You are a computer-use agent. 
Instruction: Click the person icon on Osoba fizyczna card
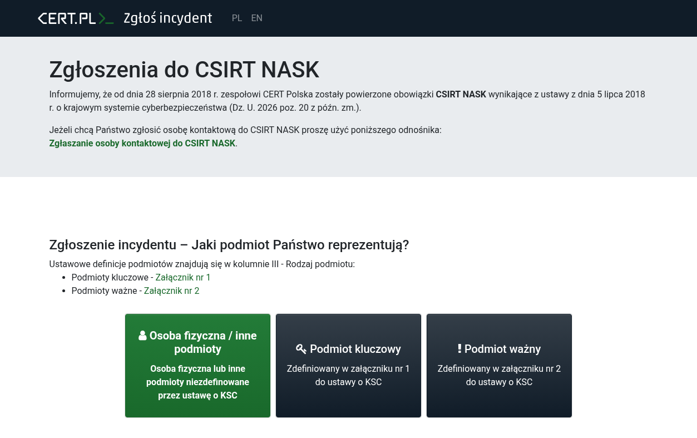[142, 336]
